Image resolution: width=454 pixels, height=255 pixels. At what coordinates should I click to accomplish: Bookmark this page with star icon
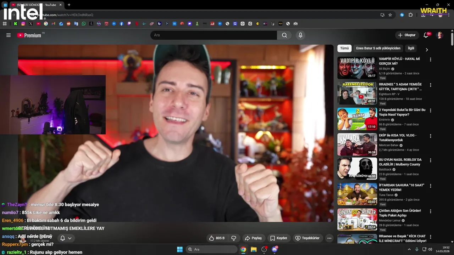(390, 15)
